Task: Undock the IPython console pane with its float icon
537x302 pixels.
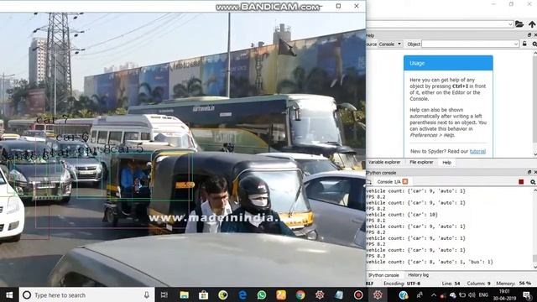Action: click(529, 172)
